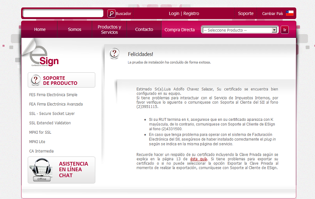Open Productos y Servicios menu

(x=109, y=30)
